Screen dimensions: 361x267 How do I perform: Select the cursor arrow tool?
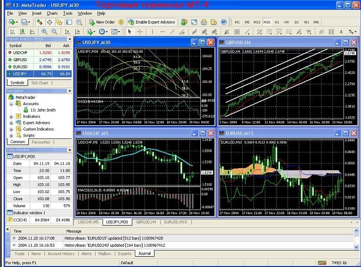click(130, 32)
